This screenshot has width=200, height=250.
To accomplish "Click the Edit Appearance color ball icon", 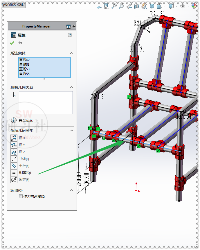I will (x=194, y=6).
